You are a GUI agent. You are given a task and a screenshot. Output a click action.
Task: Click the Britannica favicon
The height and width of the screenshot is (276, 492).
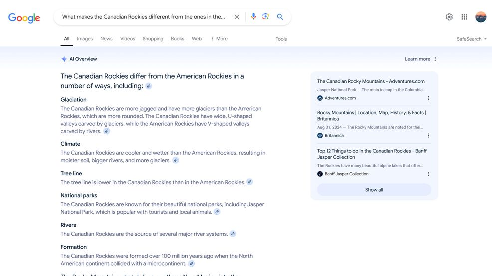(320, 136)
